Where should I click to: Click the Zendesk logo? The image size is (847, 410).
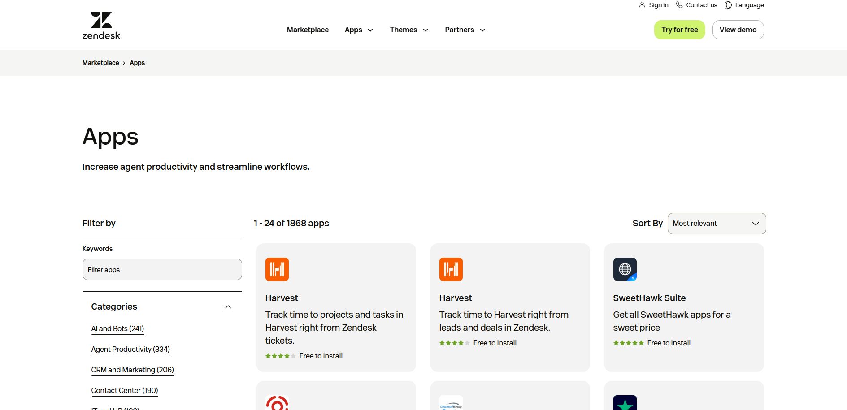click(x=101, y=26)
